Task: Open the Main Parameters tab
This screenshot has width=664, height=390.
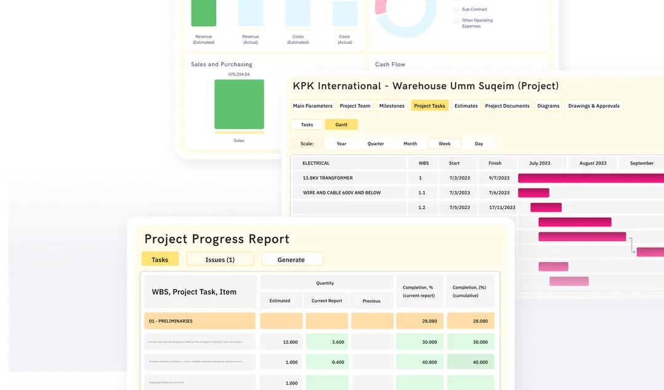Action: point(312,106)
